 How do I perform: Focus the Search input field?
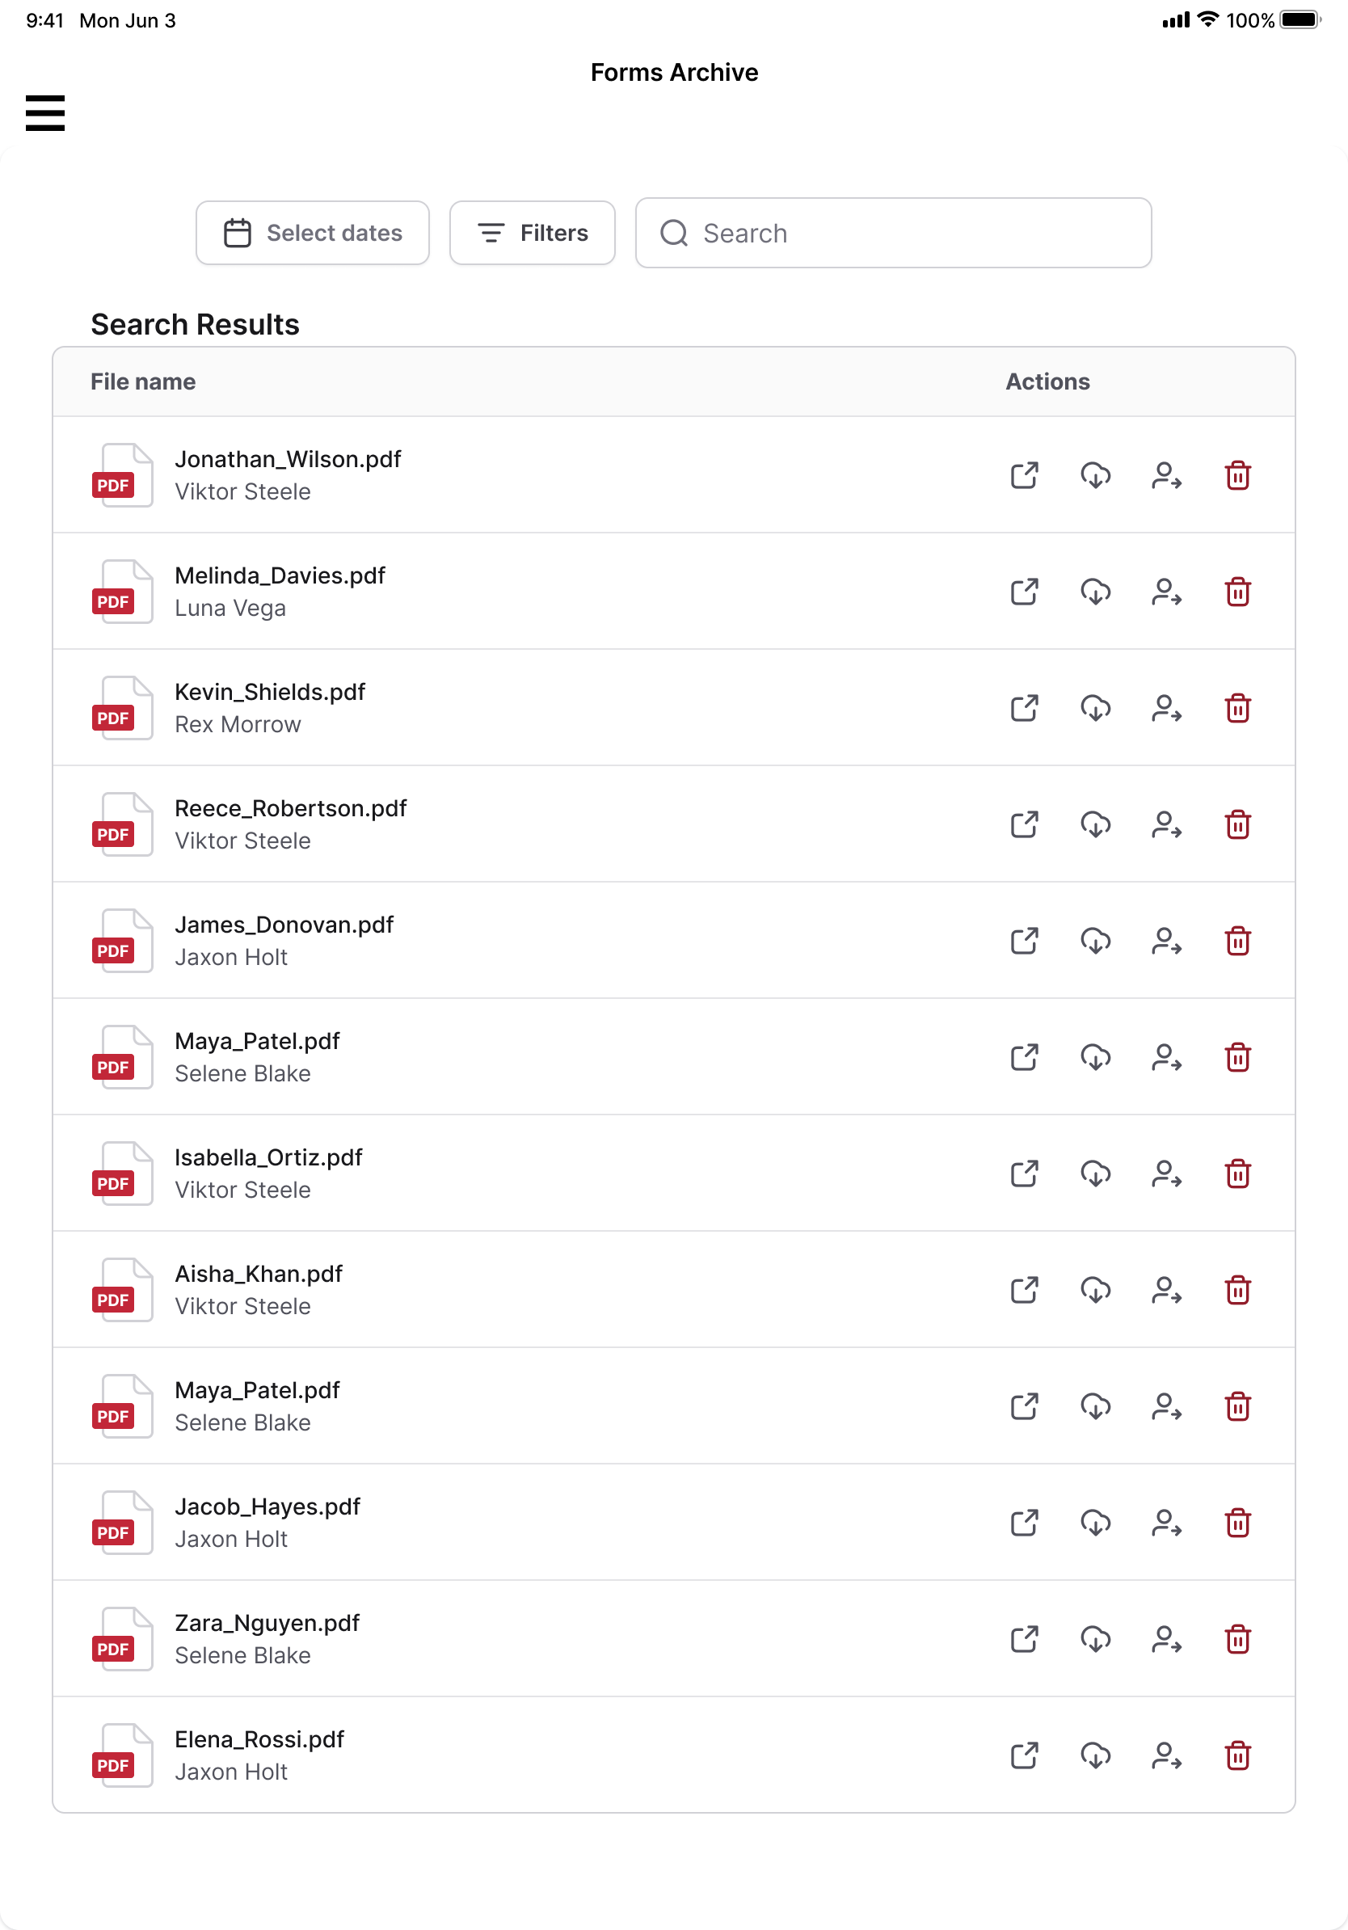[892, 233]
